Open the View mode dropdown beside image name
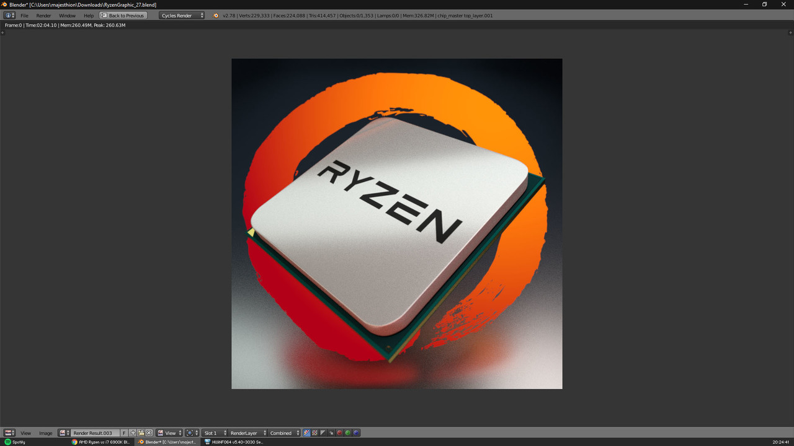The height and width of the screenshot is (446, 794). tap(169, 433)
